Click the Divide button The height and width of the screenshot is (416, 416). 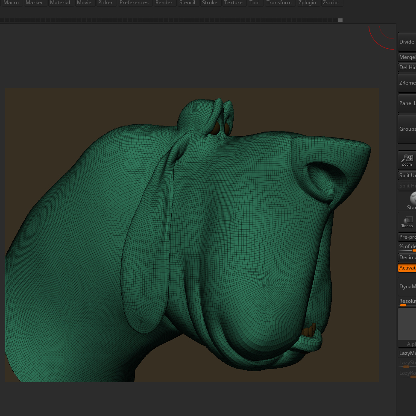[x=407, y=42]
